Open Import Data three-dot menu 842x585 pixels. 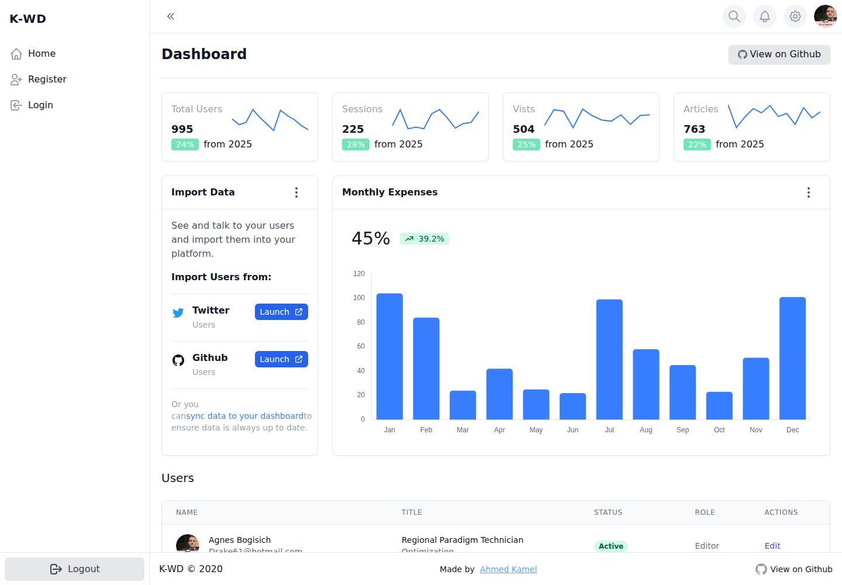[x=296, y=192]
